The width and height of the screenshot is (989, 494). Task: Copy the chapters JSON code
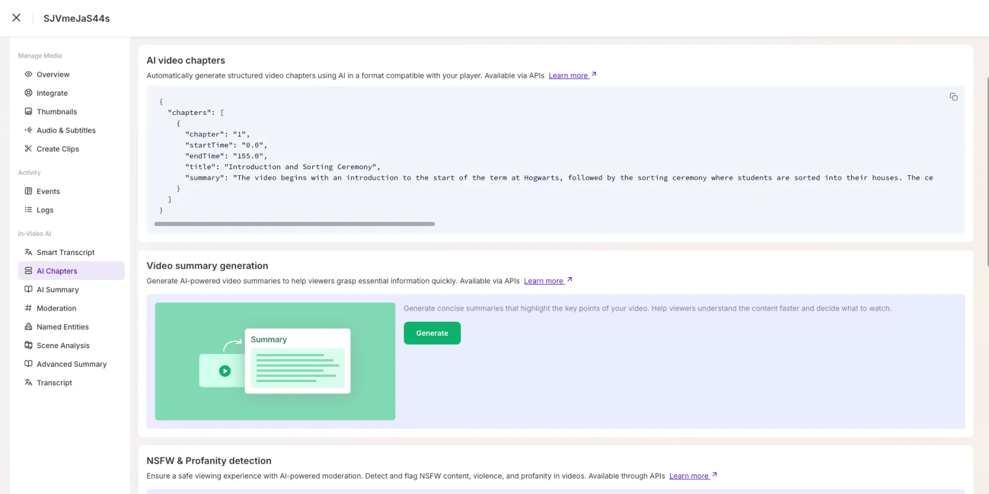point(954,97)
